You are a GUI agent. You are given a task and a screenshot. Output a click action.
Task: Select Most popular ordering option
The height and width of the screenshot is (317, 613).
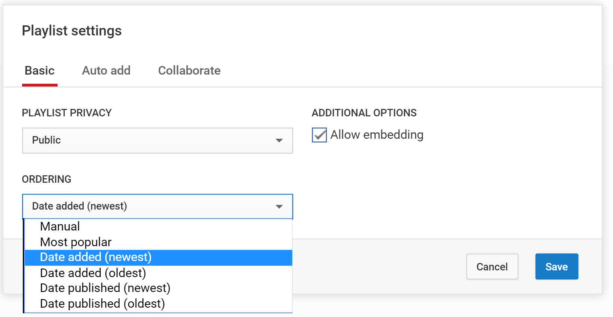tap(158, 242)
